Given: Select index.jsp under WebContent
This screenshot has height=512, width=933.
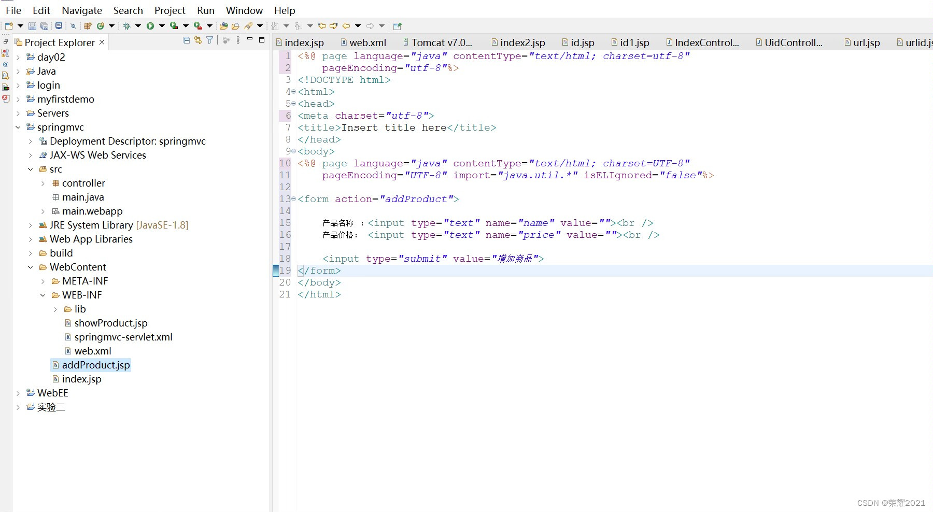Looking at the screenshot, I should pos(81,379).
